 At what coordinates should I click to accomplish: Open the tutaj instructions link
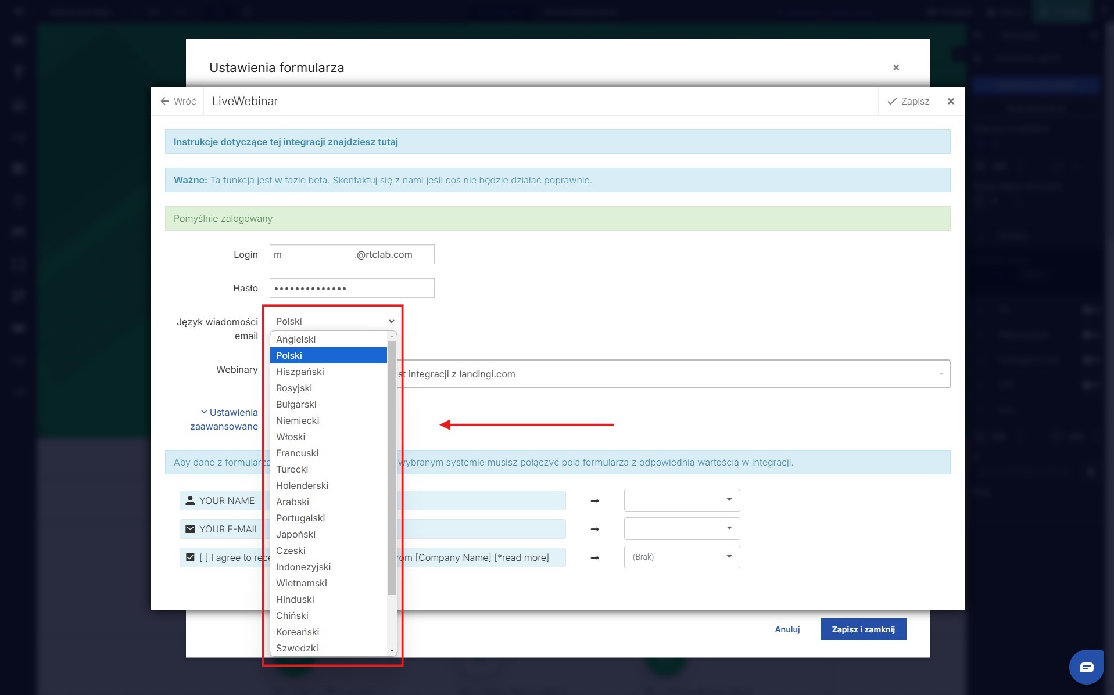[x=388, y=142]
